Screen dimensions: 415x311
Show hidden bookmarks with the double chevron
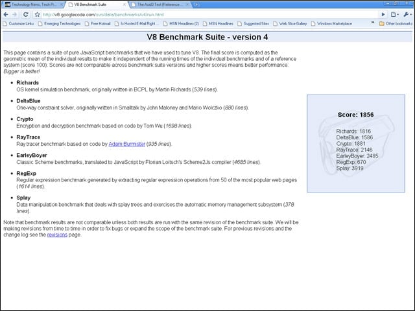pyautogui.click(x=373, y=23)
